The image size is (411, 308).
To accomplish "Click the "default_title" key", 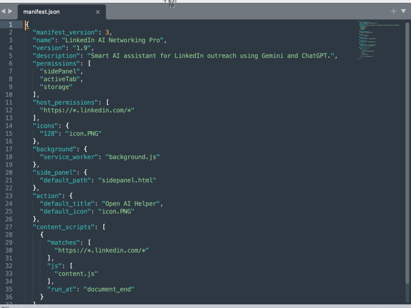I will click(67, 204).
